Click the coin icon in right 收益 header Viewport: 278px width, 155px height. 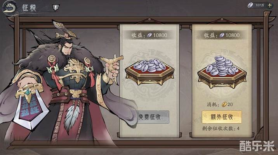click(222, 35)
